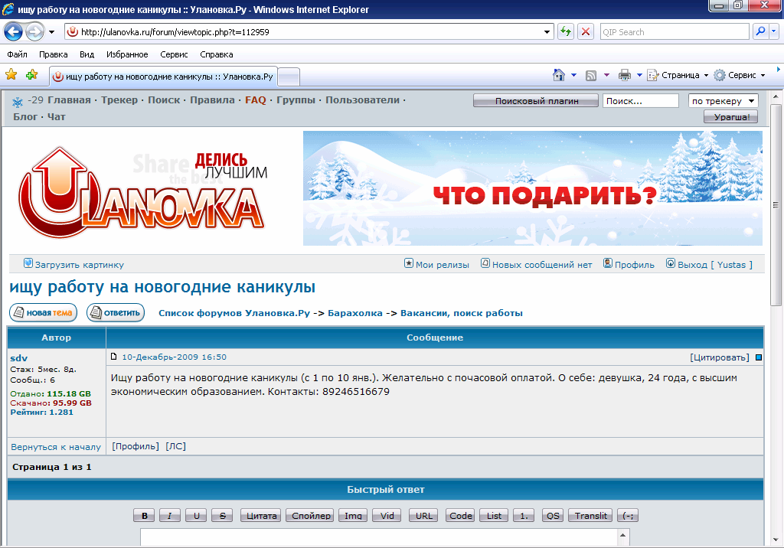Click the 'новая тема' button
The width and height of the screenshot is (784, 548).
43,312
